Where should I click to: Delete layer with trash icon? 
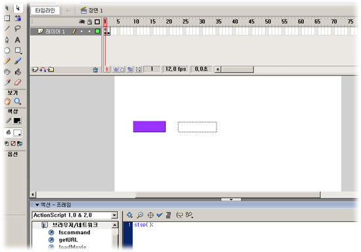(95, 70)
